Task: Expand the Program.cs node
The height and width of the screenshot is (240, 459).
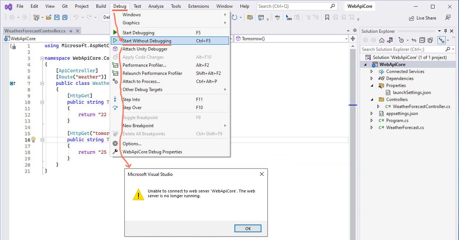Action: pos(372,121)
